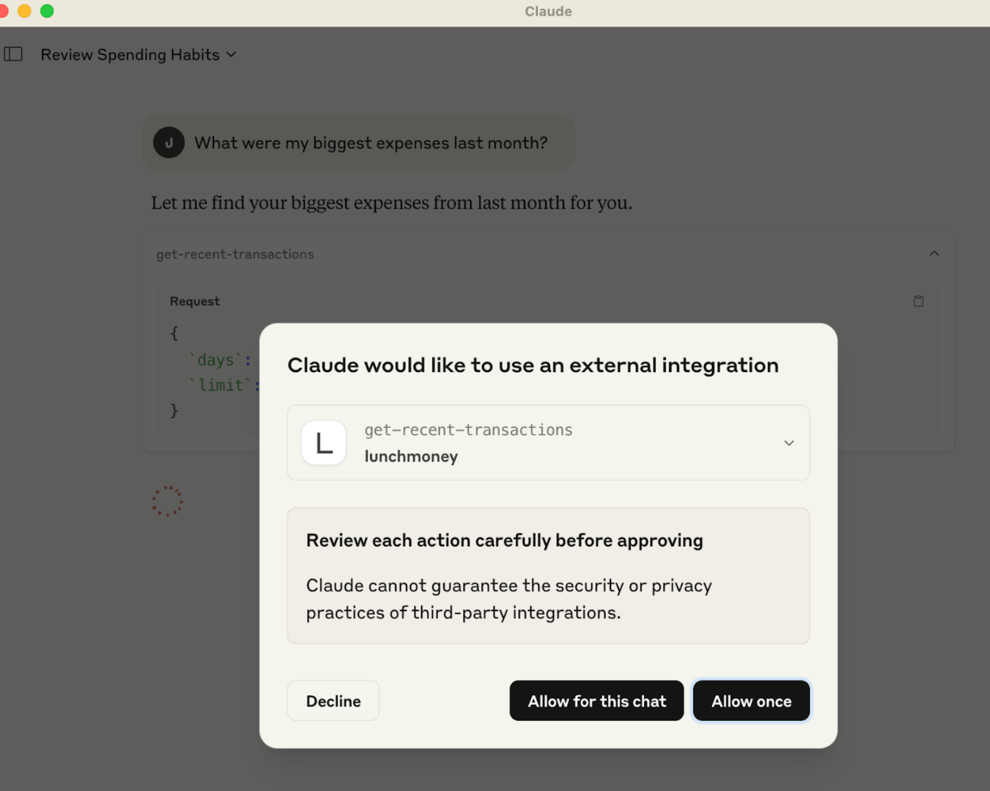990x791 pixels.
Task: Click the Request label in the tool block
Action: click(195, 301)
